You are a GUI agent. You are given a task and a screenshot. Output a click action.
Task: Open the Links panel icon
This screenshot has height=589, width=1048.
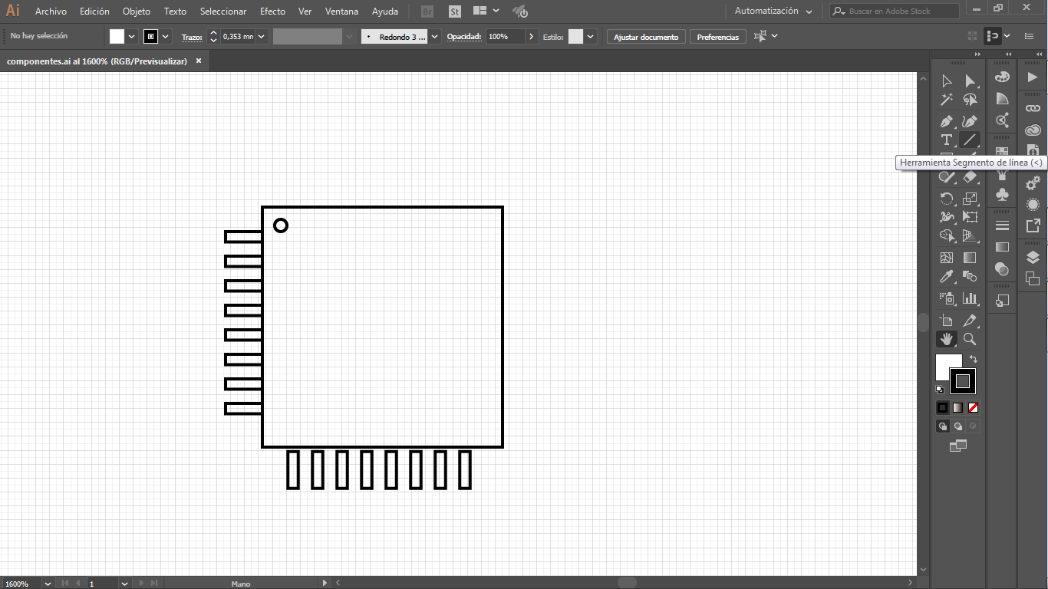pos(1033,109)
